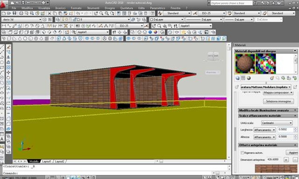The width and height of the screenshot is (299, 179).
Task: Click the Rotate tool in modify toolbar
Action: coord(8,77)
